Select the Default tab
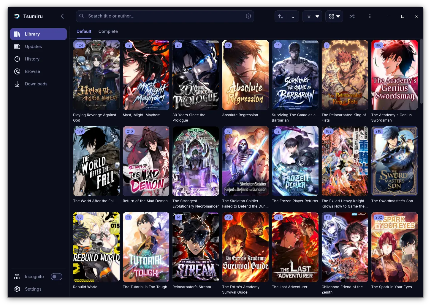The height and width of the screenshot is (306, 431). (84, 31)
